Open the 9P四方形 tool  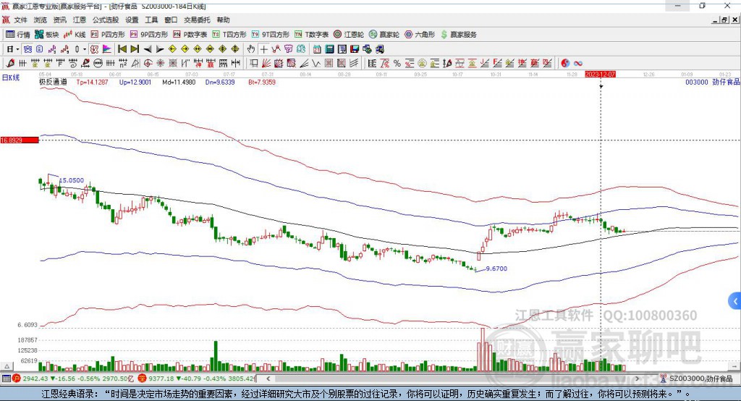(x=149, y=35)
